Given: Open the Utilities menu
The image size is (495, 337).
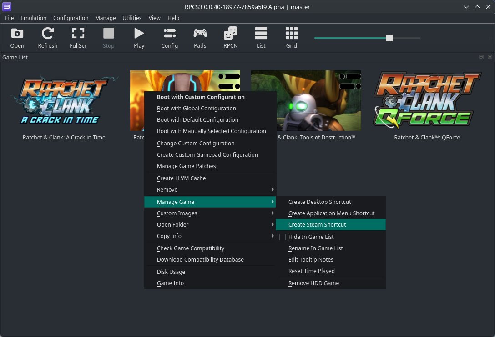Looking at the screenshot, I should [x=132, y=18].
